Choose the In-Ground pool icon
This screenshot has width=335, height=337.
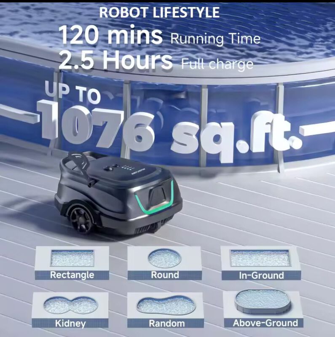pos(260,258)
